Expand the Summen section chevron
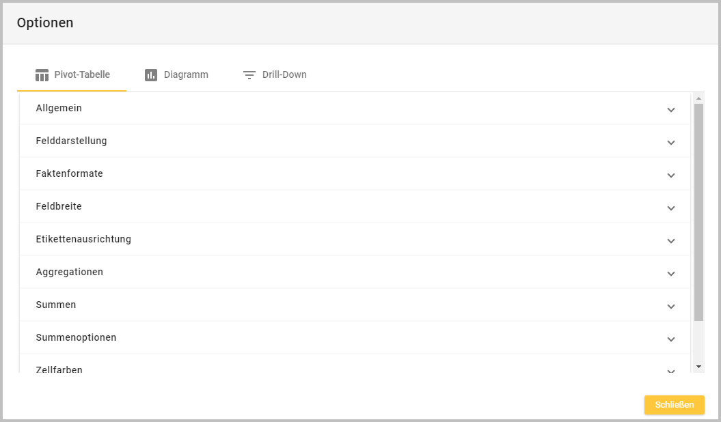The height and width of the screenshot is (422, 721). pos(670,306)
